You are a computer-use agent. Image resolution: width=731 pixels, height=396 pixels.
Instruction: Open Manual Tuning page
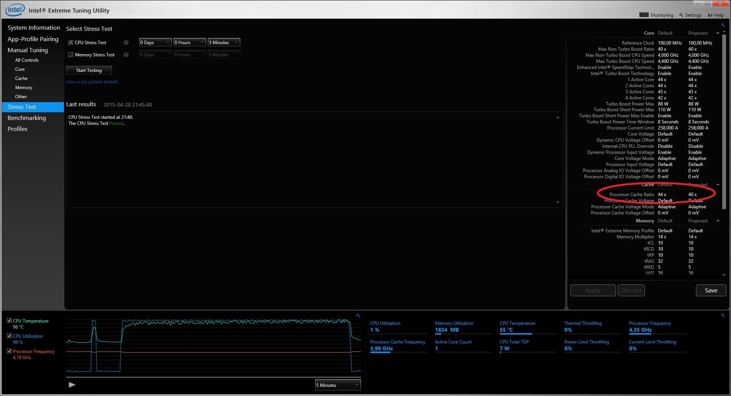[28, 50]
